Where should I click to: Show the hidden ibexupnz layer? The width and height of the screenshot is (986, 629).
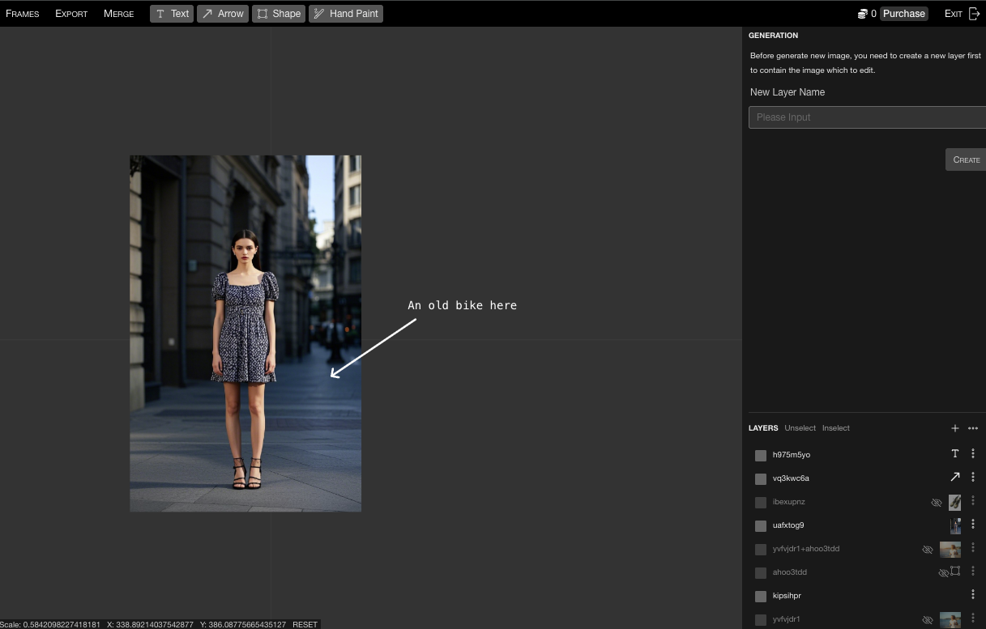[x=937, y=503]
